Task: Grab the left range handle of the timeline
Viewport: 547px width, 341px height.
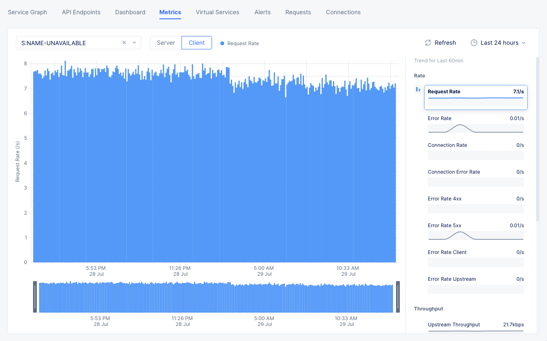Action: point(35,297)
